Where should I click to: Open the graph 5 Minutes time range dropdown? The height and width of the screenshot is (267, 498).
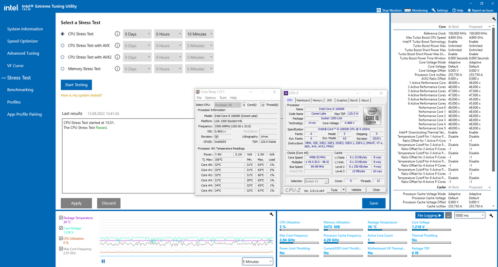point(257,262)
